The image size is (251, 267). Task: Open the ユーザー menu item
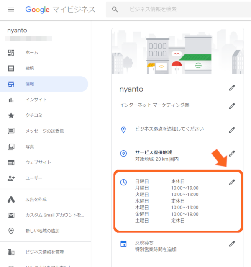pos(44,178)
